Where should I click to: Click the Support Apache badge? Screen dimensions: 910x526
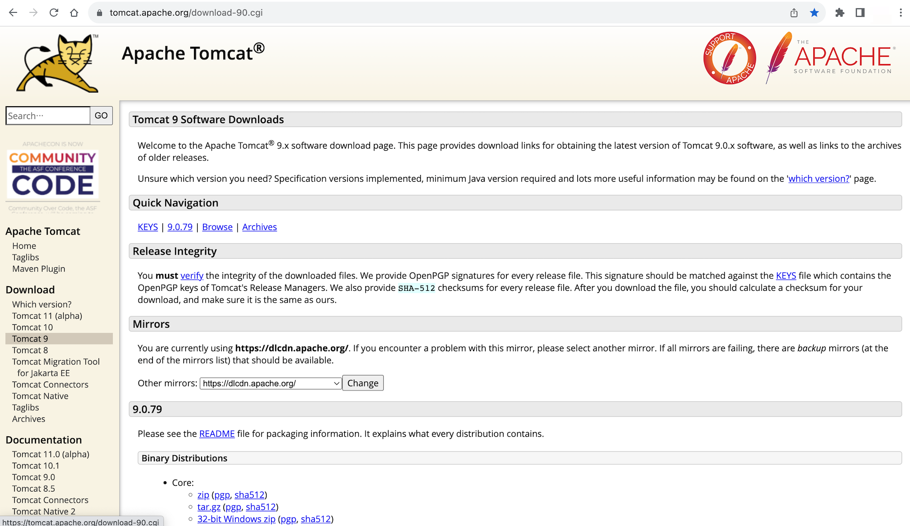729,58
